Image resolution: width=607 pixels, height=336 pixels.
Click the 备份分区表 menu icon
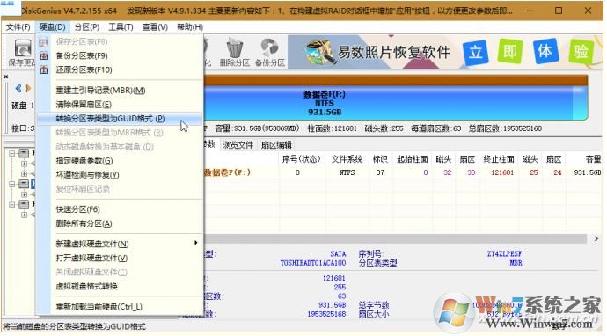tap(44, 55)
